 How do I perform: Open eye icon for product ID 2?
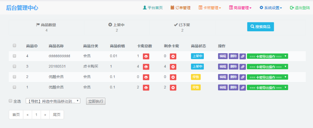pos(146,77)
